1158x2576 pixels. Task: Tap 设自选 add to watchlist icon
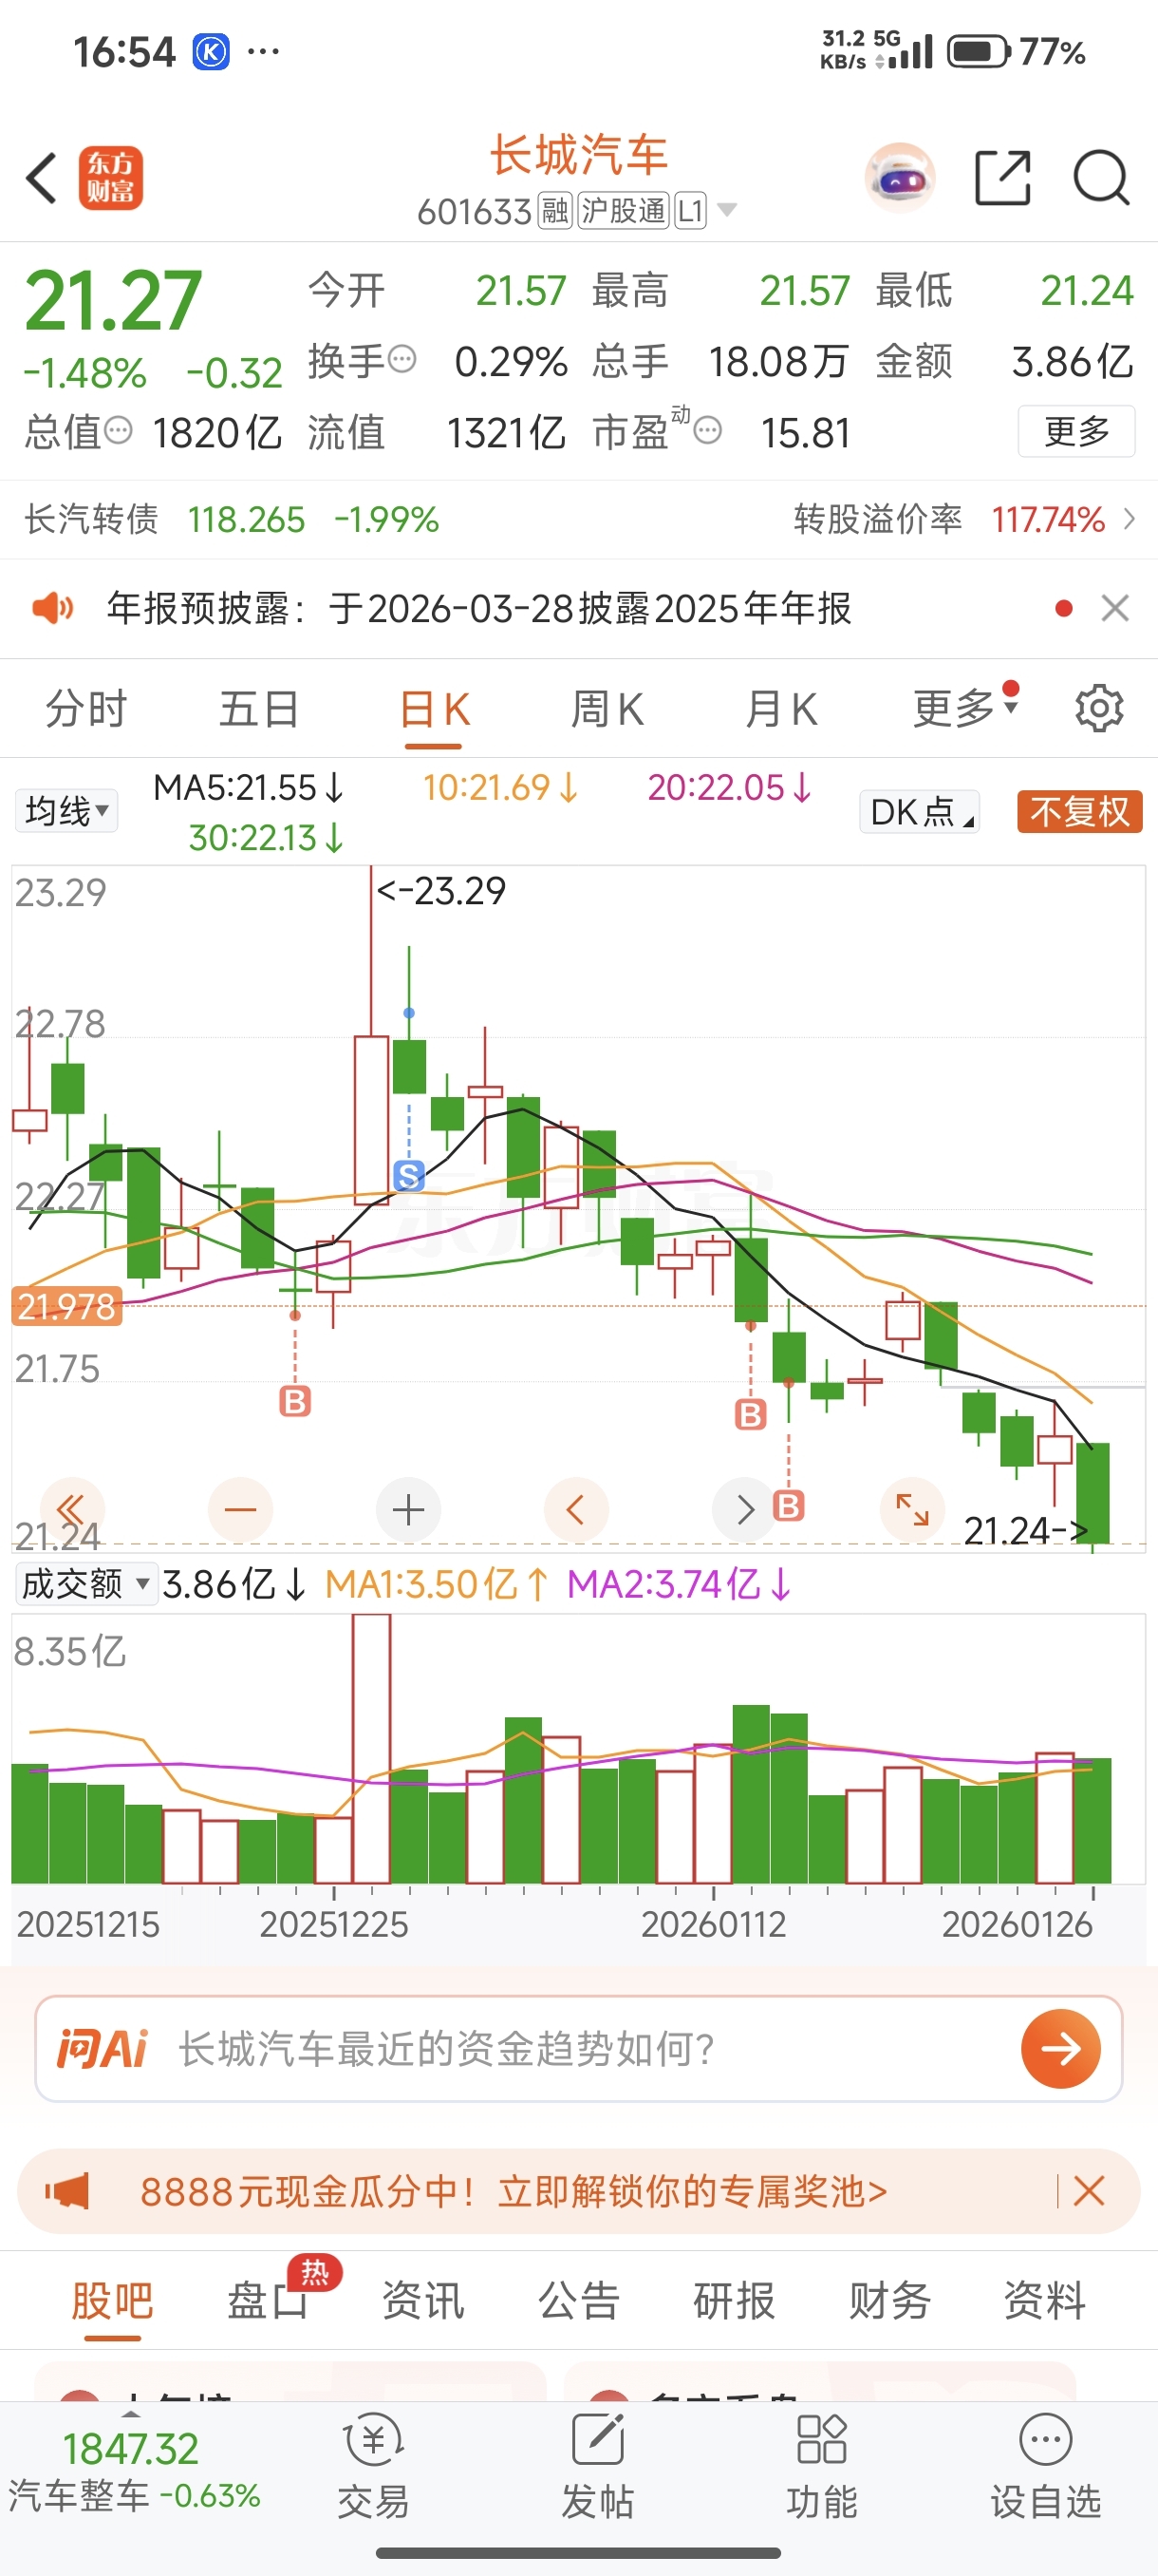click(x=1046, y=2467)
